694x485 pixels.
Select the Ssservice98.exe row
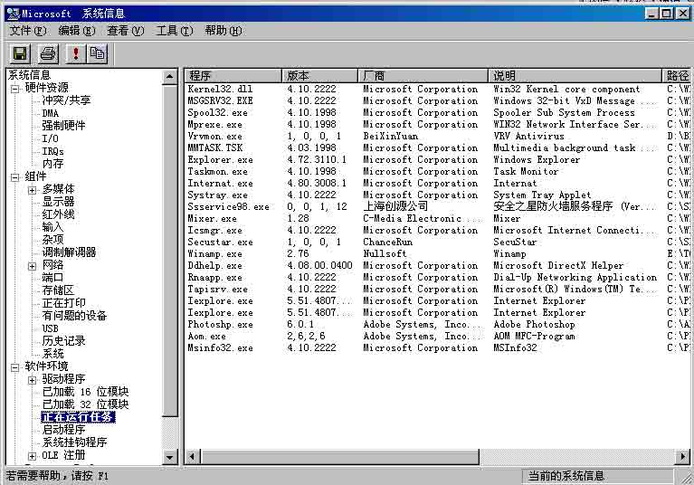[437, 206]
